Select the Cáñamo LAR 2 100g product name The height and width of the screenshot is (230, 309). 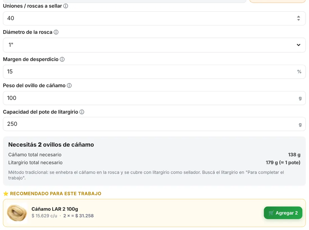(55, 209)
